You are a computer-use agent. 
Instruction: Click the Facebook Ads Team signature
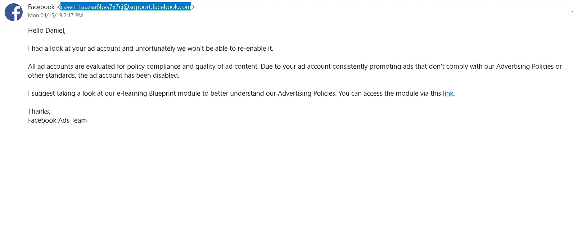[57, 120]
